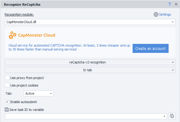Click the Settings gear icon
This screenshot has width=180, height=122.
(156, 14)
